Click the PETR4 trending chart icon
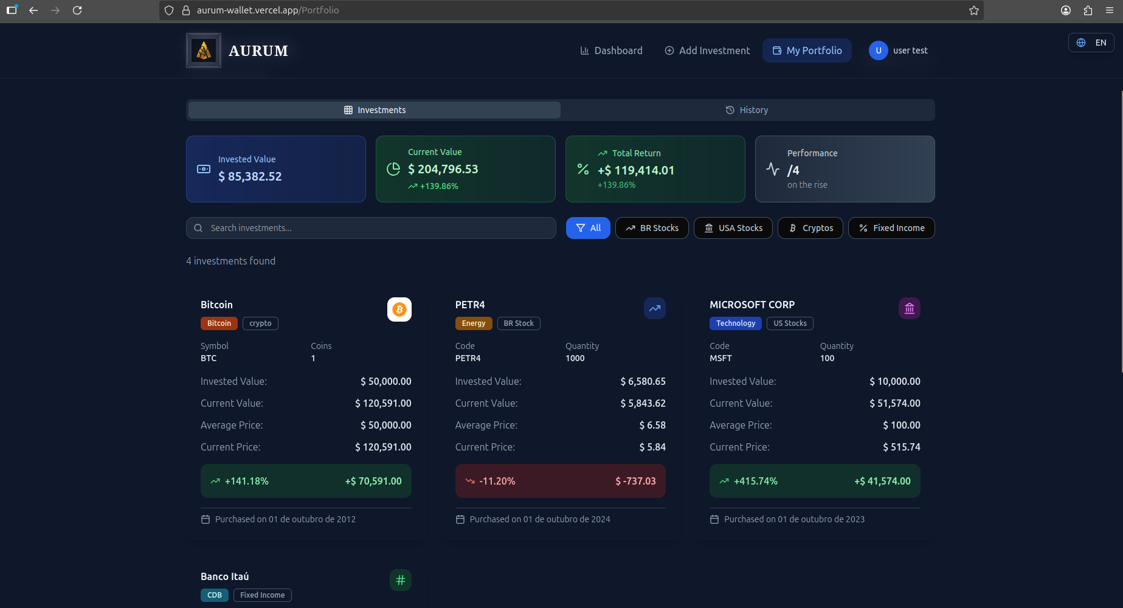1123x608 pixels. pyautogui.click(x=654, y=308)
